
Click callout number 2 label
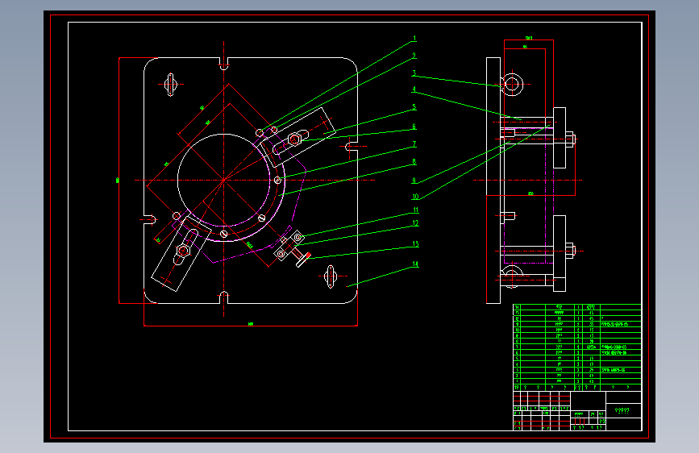tap(414, 56)
